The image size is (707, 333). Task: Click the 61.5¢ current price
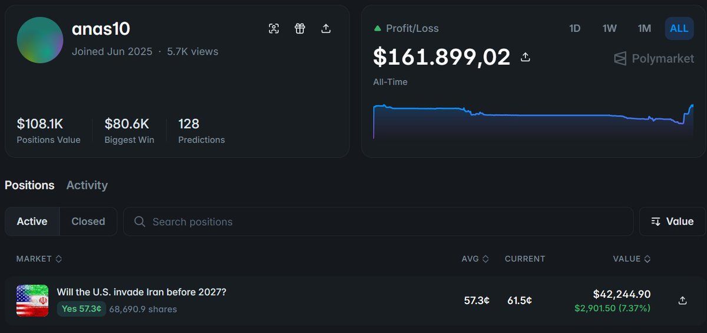[520, 301]
